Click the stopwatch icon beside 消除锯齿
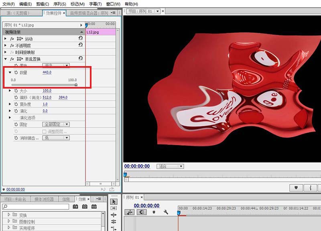Image resolution: width=321 pixels, height=231 pixels. tap(16, 138)
